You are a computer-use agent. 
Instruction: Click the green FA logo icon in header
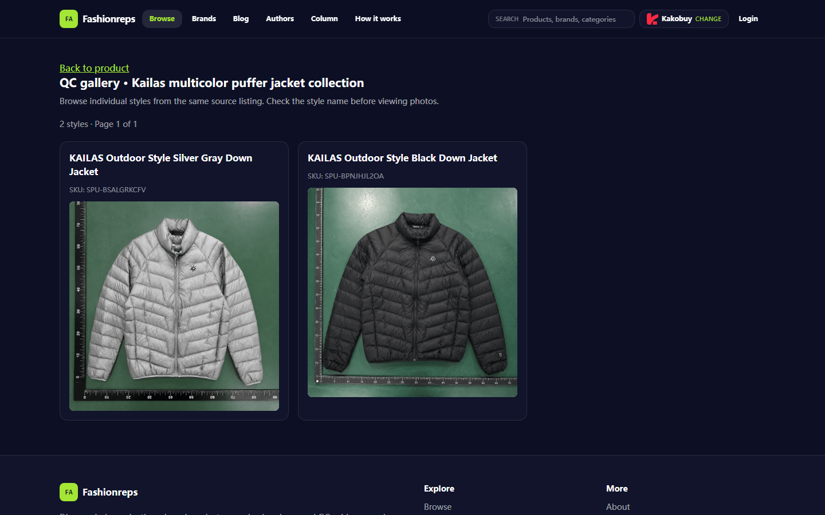coord(69,19)
